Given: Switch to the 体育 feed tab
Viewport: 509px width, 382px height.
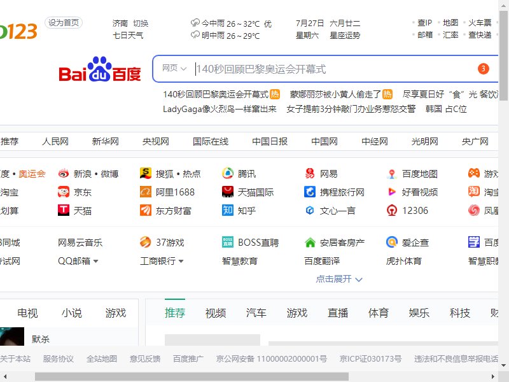Looking at the screenshot, I should pos(378,313).
